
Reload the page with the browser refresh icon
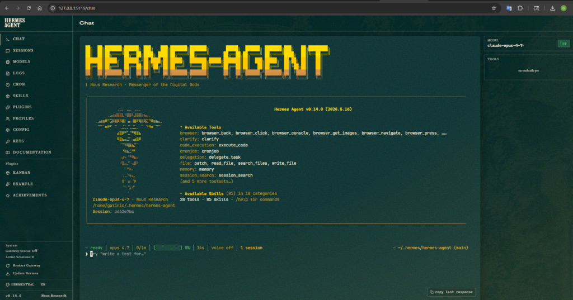(29, 8)
